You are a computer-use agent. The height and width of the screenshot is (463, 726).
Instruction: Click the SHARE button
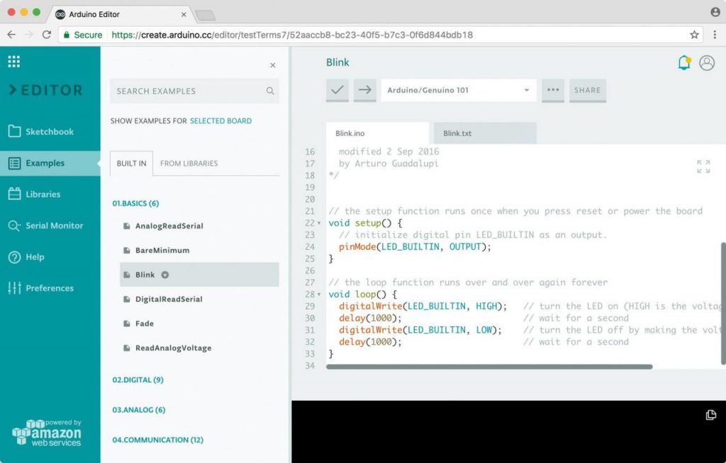point(587,91)
